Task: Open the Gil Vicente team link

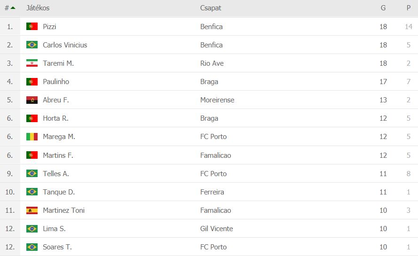Action: tap(216, 229)
